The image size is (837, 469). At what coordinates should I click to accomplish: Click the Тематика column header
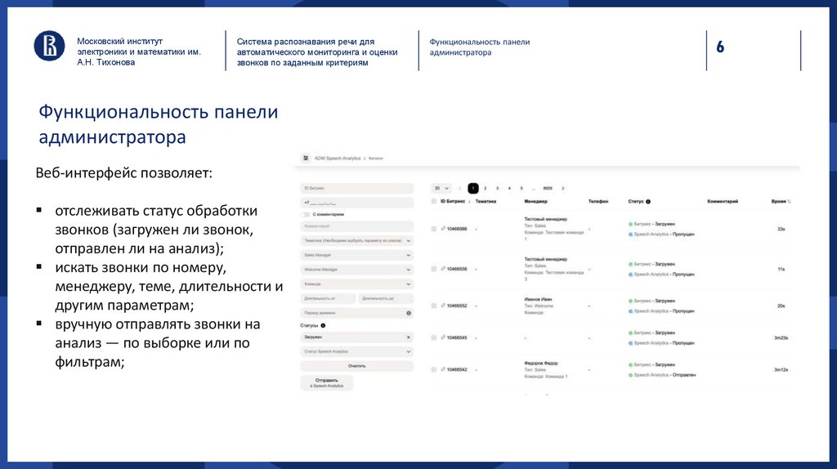486,202
